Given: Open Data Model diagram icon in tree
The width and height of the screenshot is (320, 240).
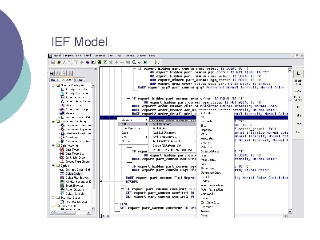Looking at the screenshot, I should 62,149.
